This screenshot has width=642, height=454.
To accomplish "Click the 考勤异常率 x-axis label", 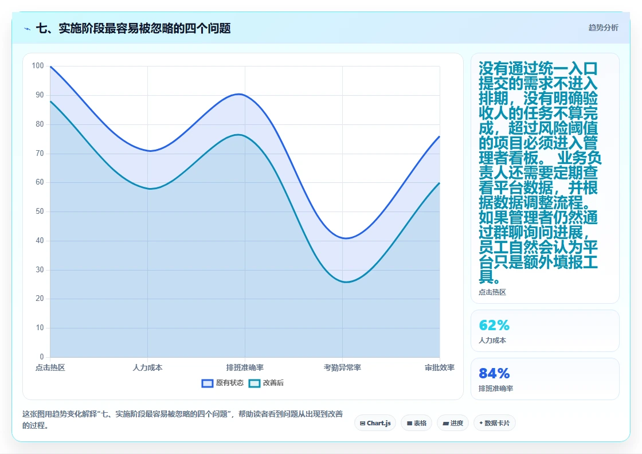I will click(342, 367).
